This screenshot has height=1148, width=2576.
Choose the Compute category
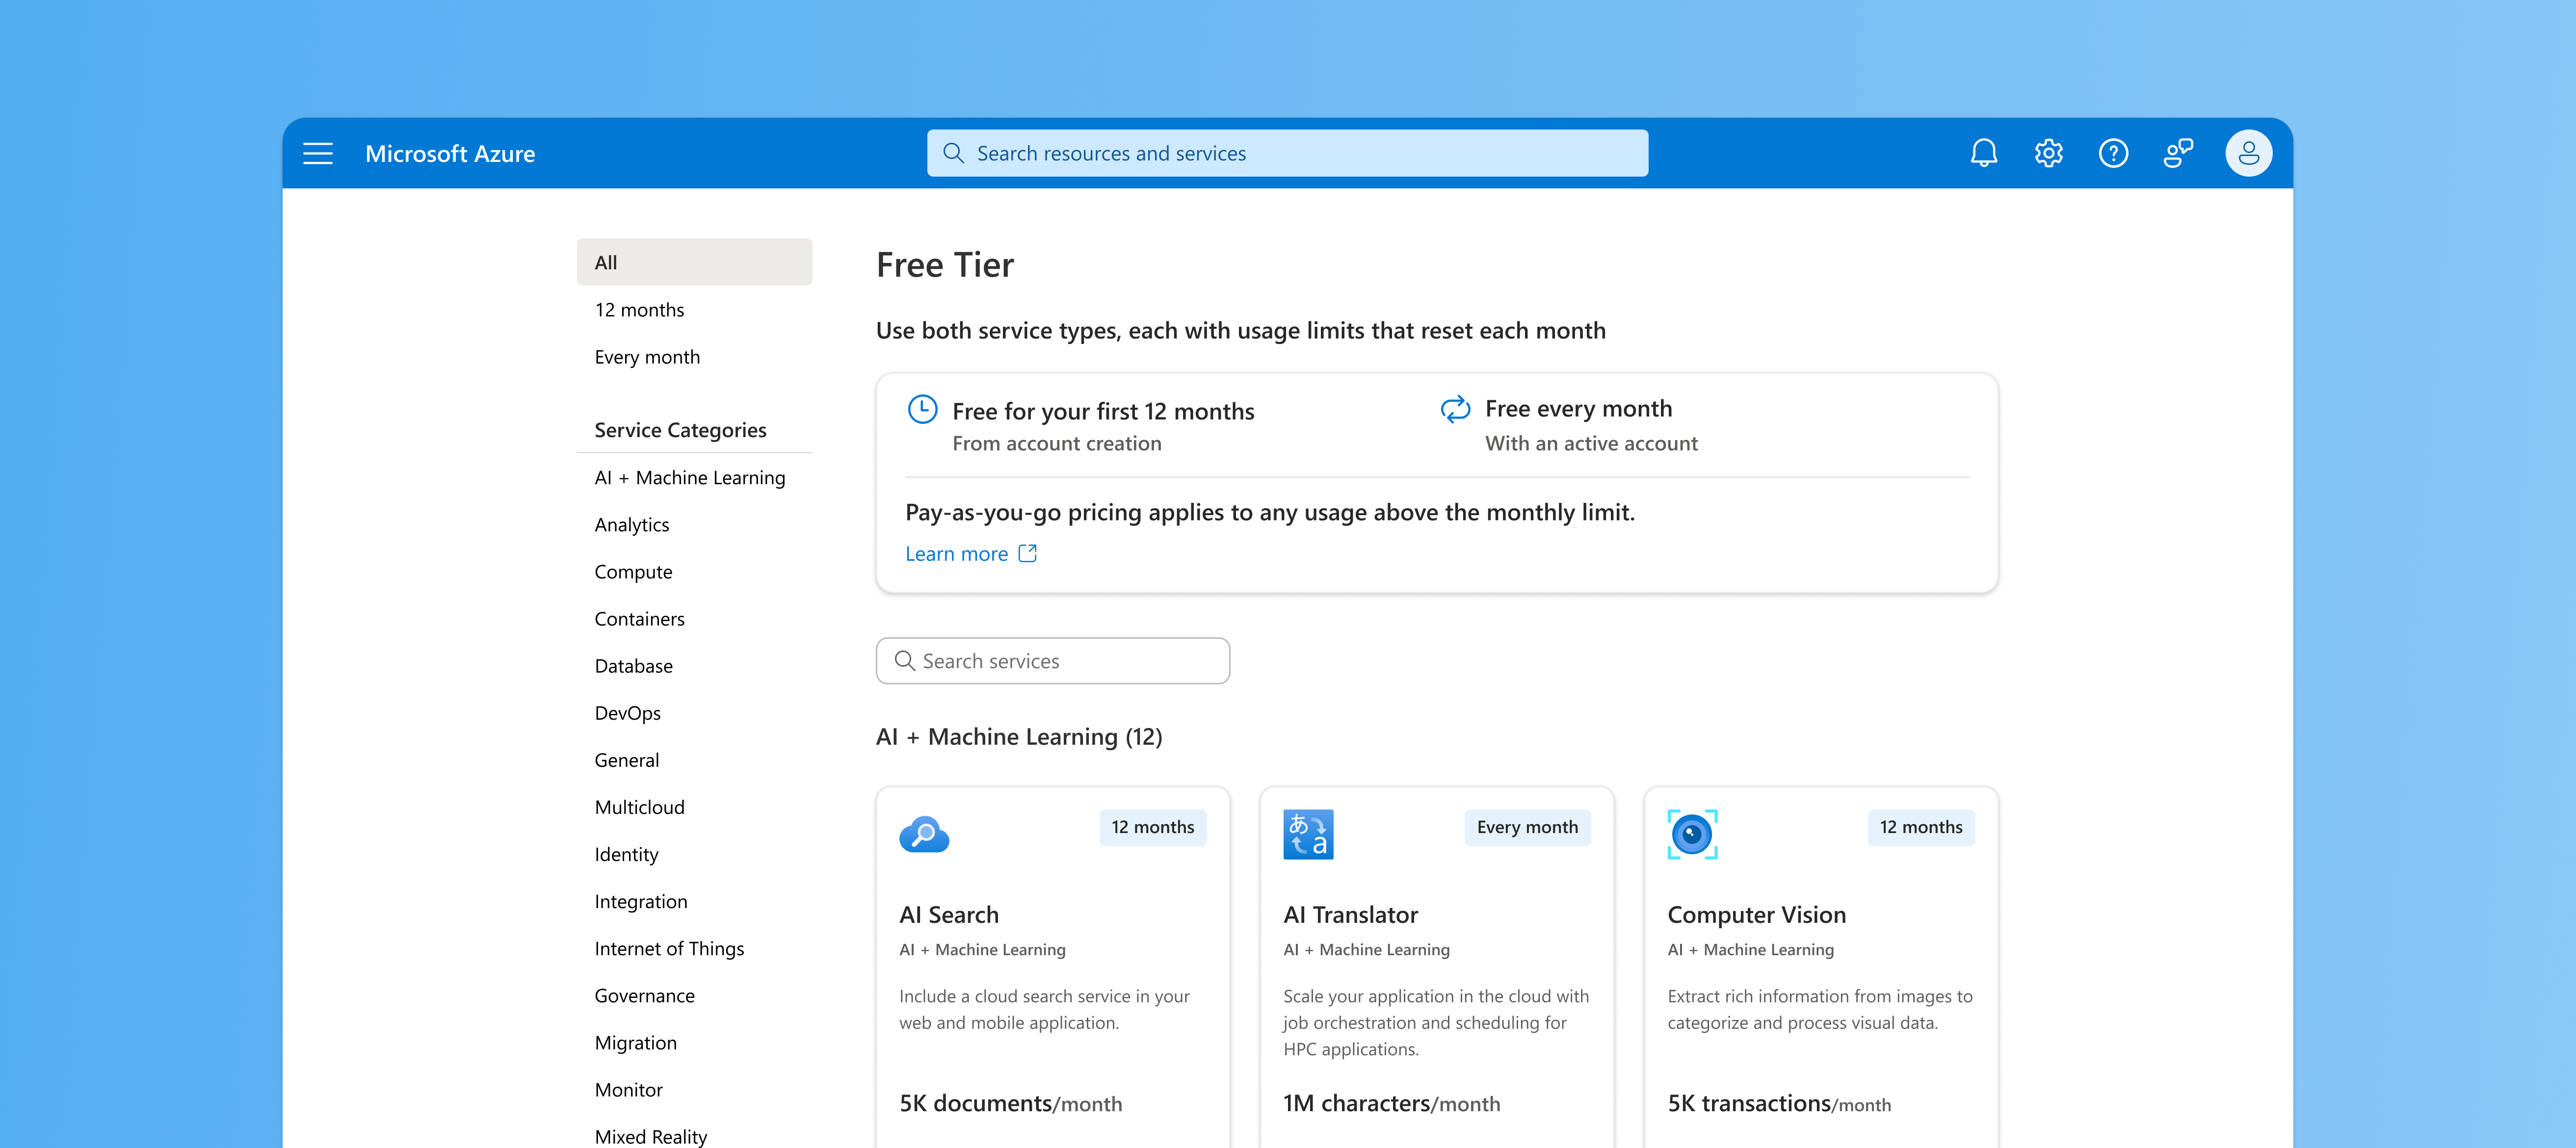point(633,571)
